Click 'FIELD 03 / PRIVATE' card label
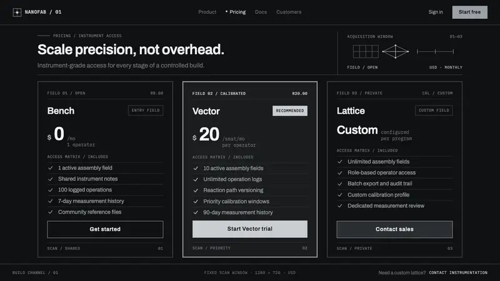 click(x=359, y=93)
